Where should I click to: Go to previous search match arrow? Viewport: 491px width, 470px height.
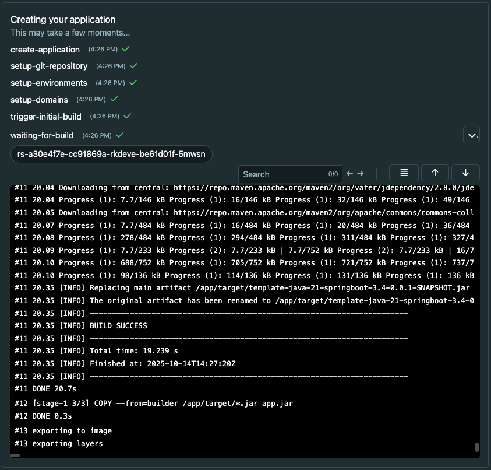[349, 174]
